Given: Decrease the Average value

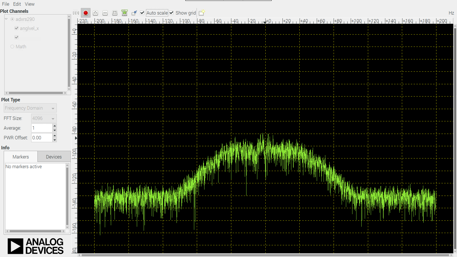Looking at the screenshot, I should point(55,130).
